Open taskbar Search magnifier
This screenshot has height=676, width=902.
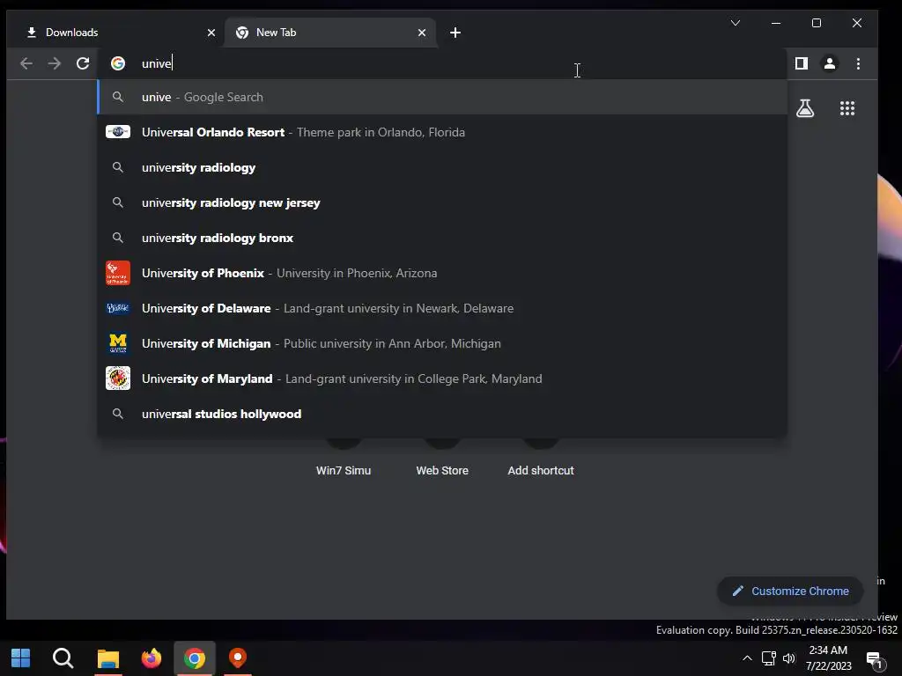[x=63, y=658]
